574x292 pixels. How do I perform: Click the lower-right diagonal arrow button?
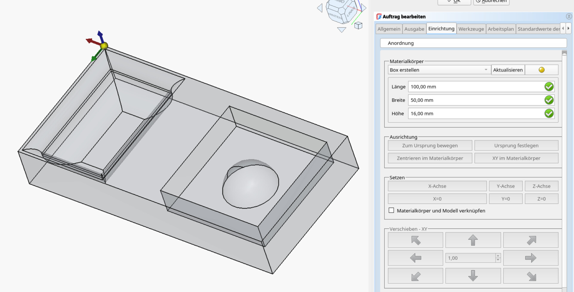point(530,276)
